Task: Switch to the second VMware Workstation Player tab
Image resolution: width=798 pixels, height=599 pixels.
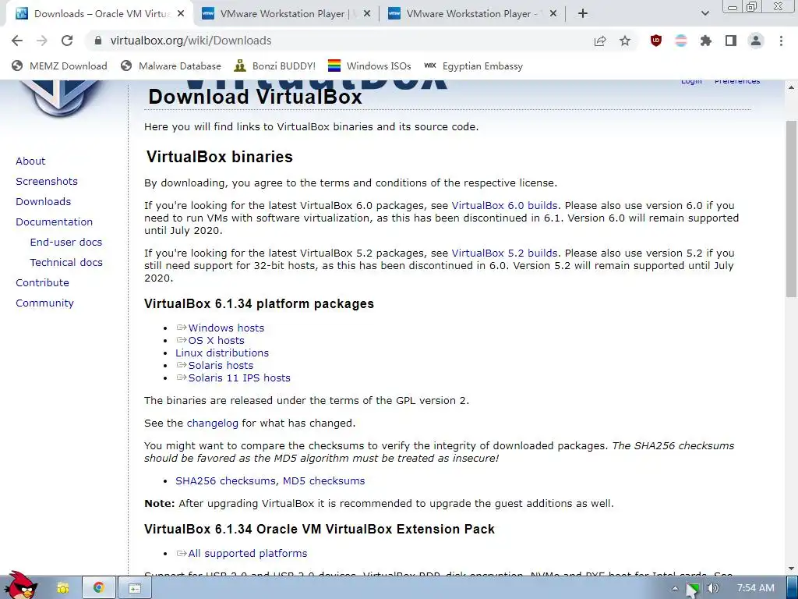Action: (285, 14)
